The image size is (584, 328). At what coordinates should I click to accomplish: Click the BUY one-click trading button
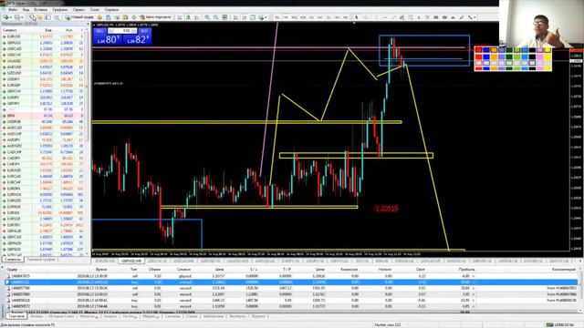click(145, 31)
